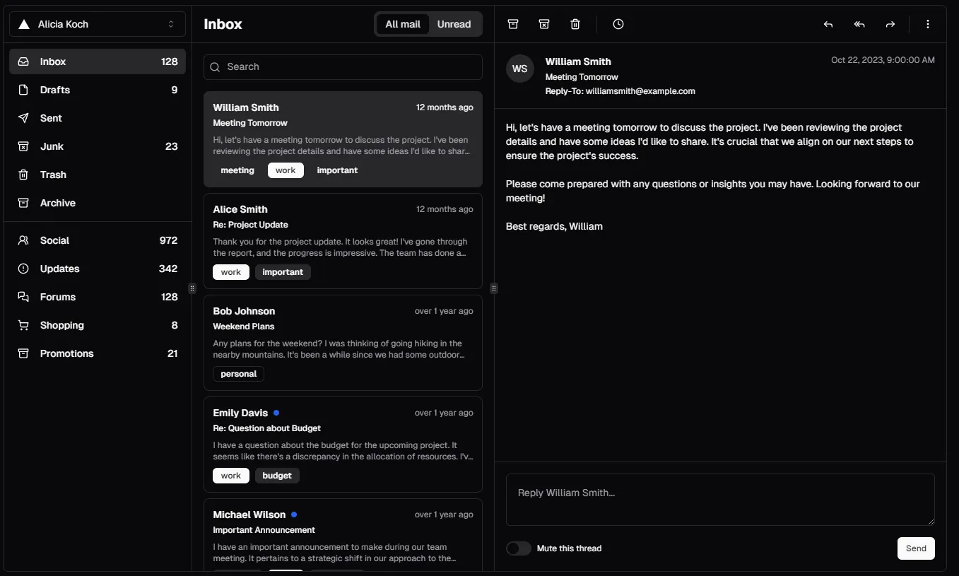This screenshot has height=576, width=959.
Task: Switch to the Unread tab
Action: (454, 23)
